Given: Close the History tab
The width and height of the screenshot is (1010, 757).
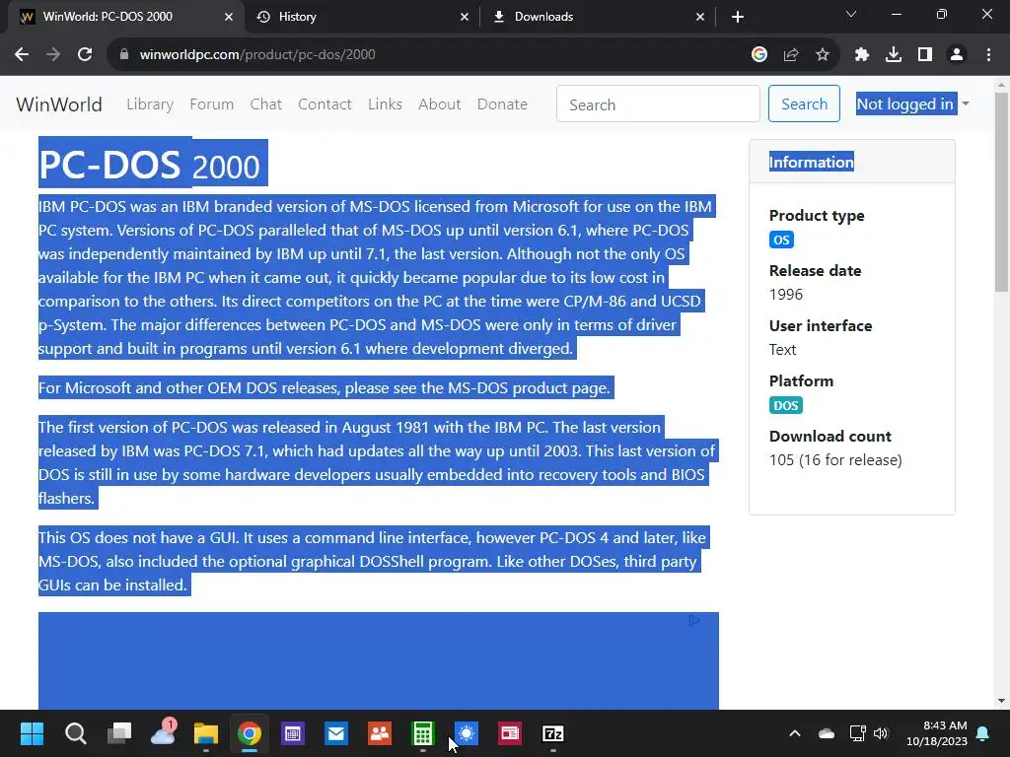Looking at the screenshot, I should tap(465, 17).
